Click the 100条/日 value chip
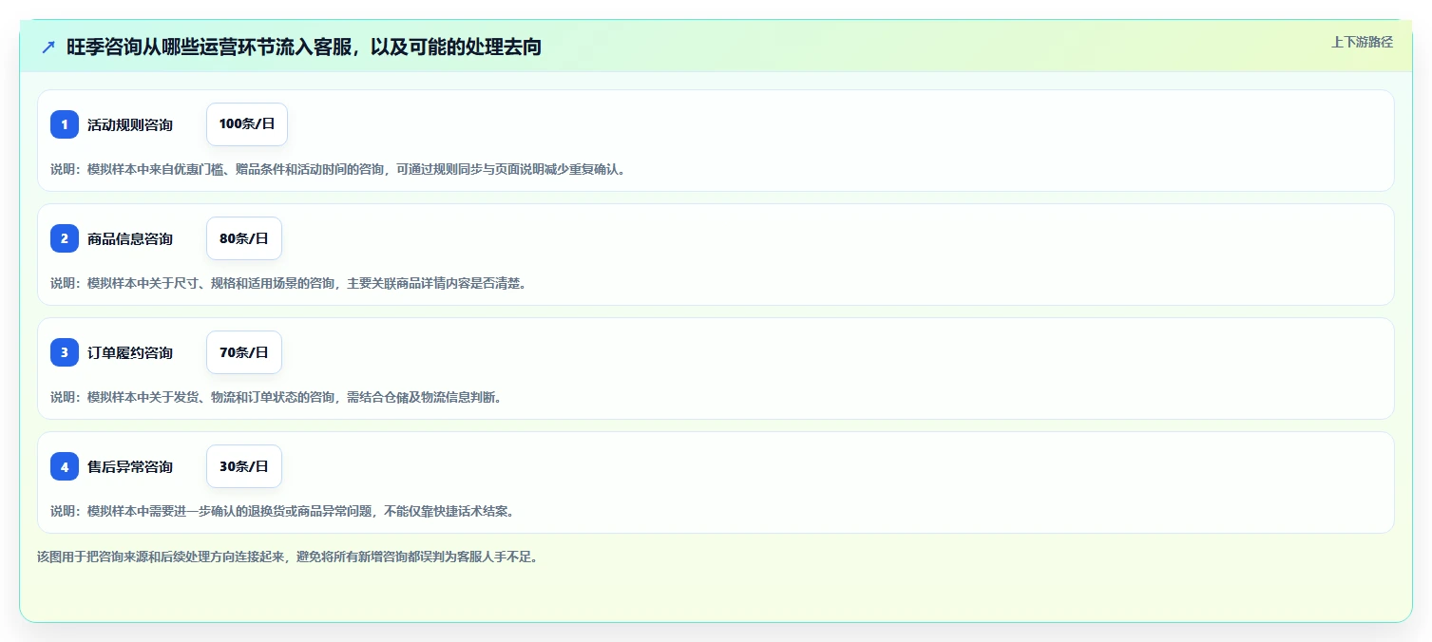Image resolution: width=1432 pixels, height=642 pixels. pyautogui.click(x=247, y=124)
